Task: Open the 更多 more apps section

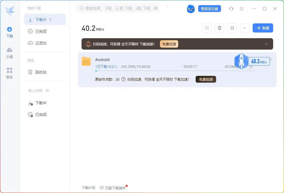Action: pos(10,73)
